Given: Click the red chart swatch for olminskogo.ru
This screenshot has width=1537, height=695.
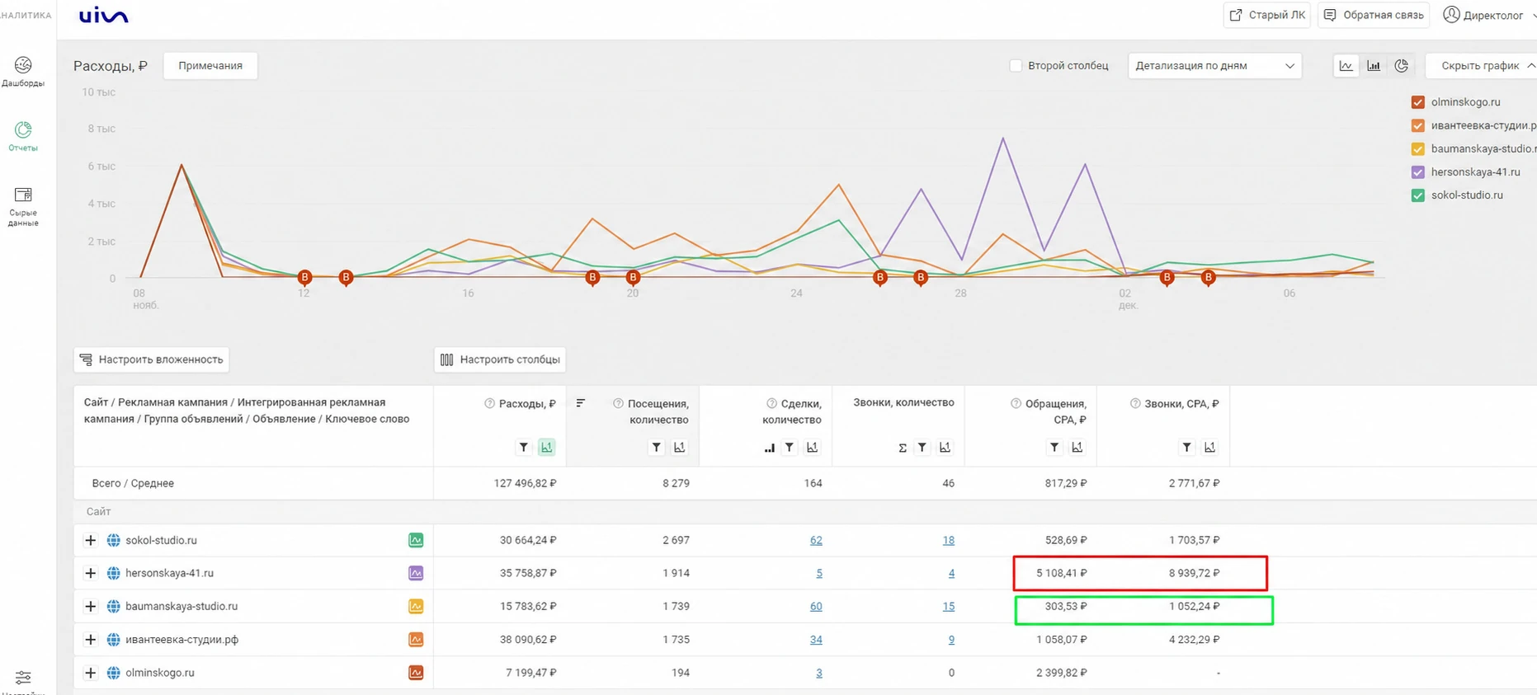Looking at the screenshot, I should [x=416, y=673].
